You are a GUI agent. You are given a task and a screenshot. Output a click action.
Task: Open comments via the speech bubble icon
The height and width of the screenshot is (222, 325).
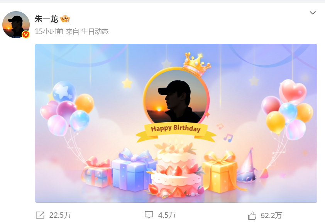149,215
